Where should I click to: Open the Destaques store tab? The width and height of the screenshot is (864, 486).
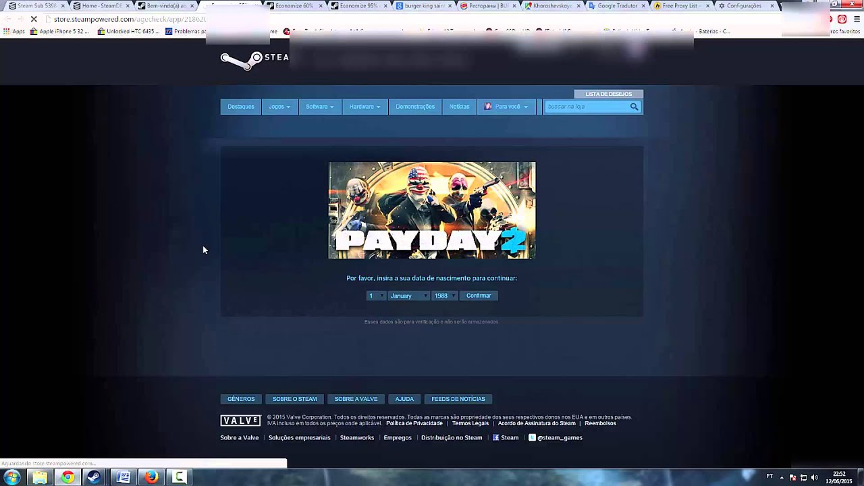pos(241,107)
